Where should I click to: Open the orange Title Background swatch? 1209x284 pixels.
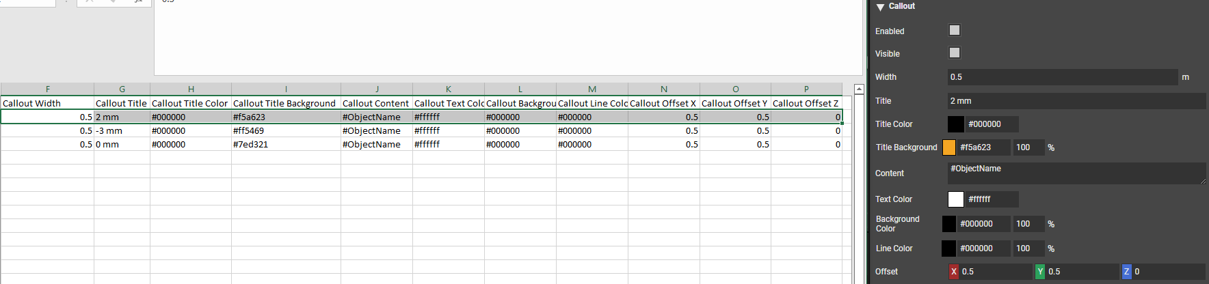(x=949, y=147)
